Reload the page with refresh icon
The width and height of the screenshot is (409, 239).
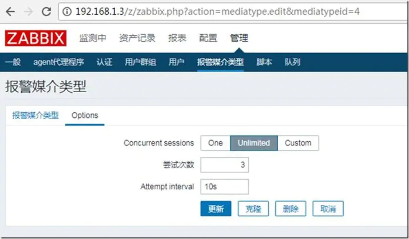(47, 11)
